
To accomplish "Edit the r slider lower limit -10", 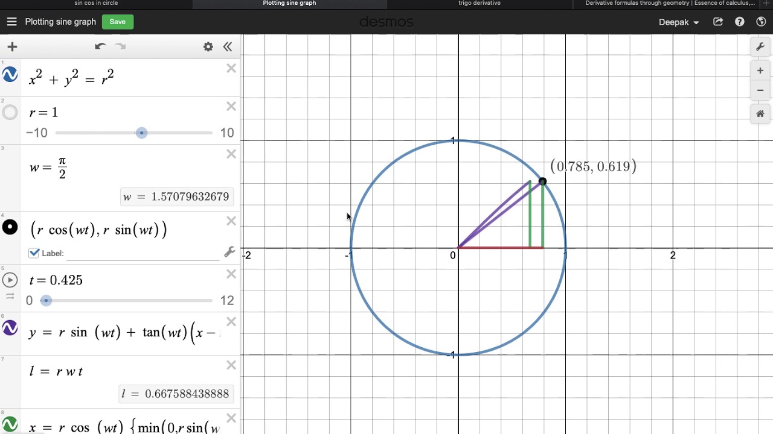I will pyautogui.click(x=37, y=133).
